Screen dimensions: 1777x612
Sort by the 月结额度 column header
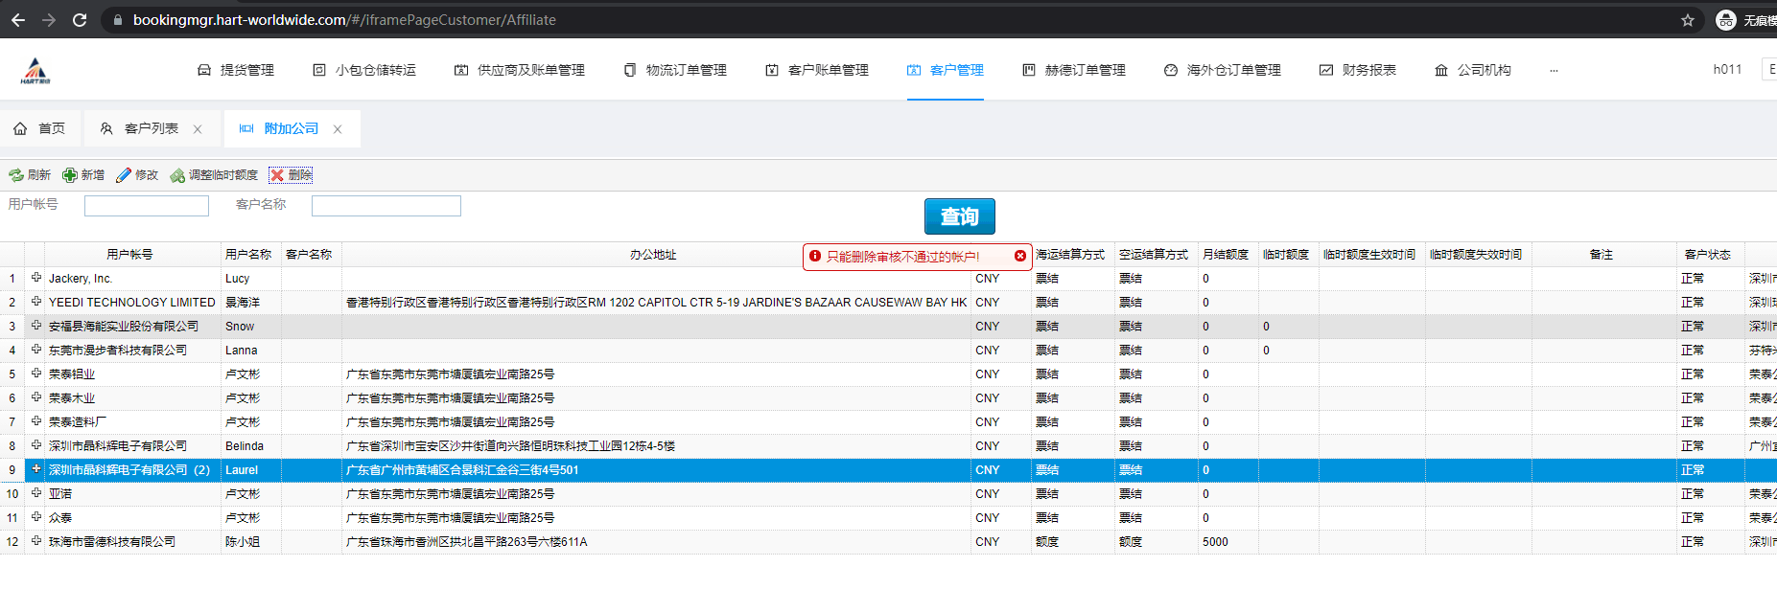click(x=1226, y=255)
